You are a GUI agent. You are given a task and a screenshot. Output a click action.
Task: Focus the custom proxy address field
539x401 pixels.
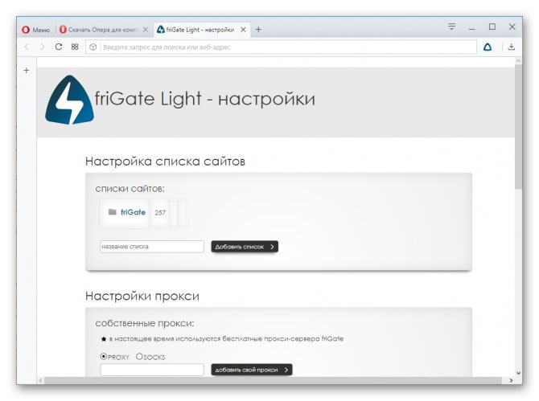point(152,370)
